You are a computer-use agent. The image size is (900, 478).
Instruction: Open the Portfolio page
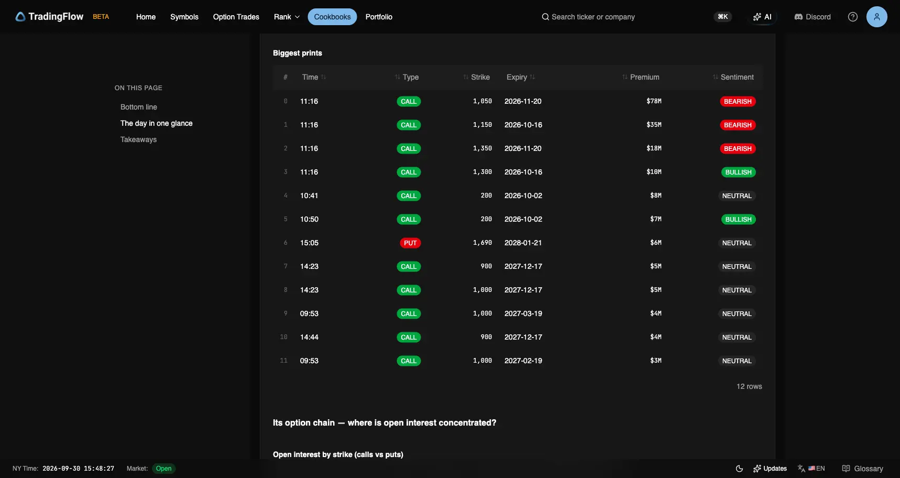[x=379, y=17]
